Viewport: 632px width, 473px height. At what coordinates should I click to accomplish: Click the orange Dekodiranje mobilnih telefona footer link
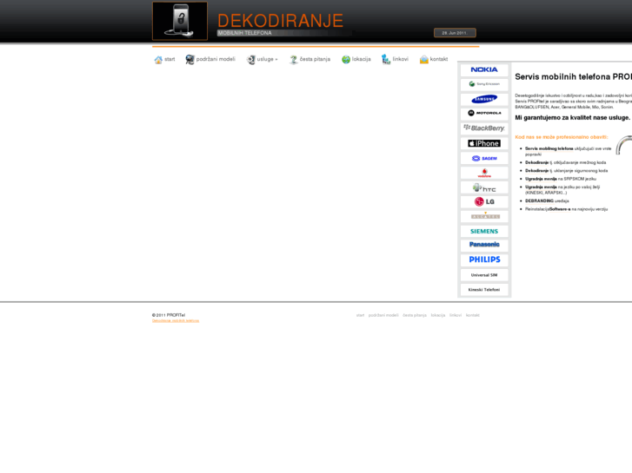coord(176,321)
